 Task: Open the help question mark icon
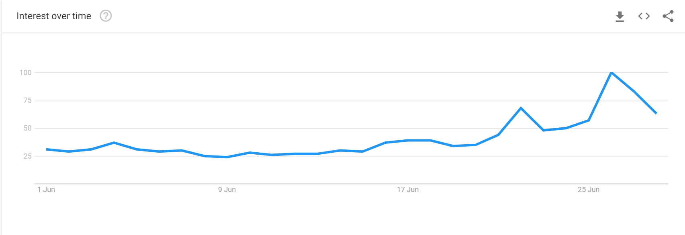(x=106, y=16)
